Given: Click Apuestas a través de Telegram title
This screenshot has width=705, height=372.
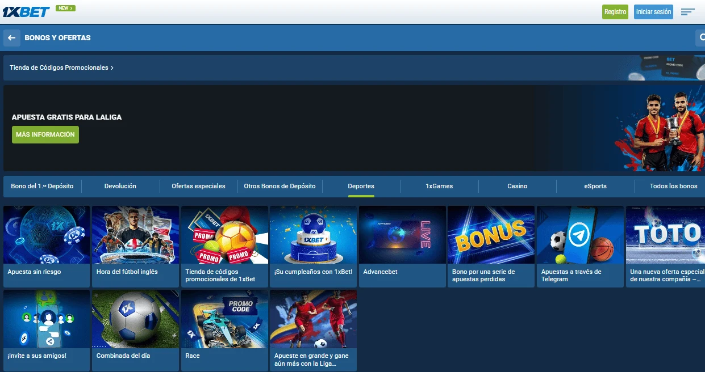Looking at the screenshot, I should [571, 276].
